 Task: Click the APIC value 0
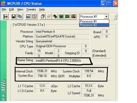coord(106,36)
